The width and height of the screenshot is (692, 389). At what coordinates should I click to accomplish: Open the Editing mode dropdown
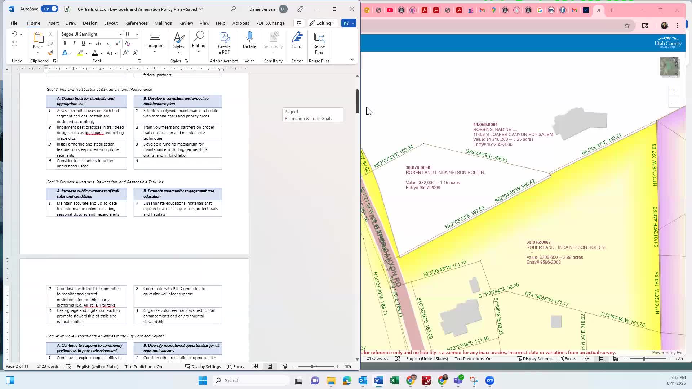point(323,23)
